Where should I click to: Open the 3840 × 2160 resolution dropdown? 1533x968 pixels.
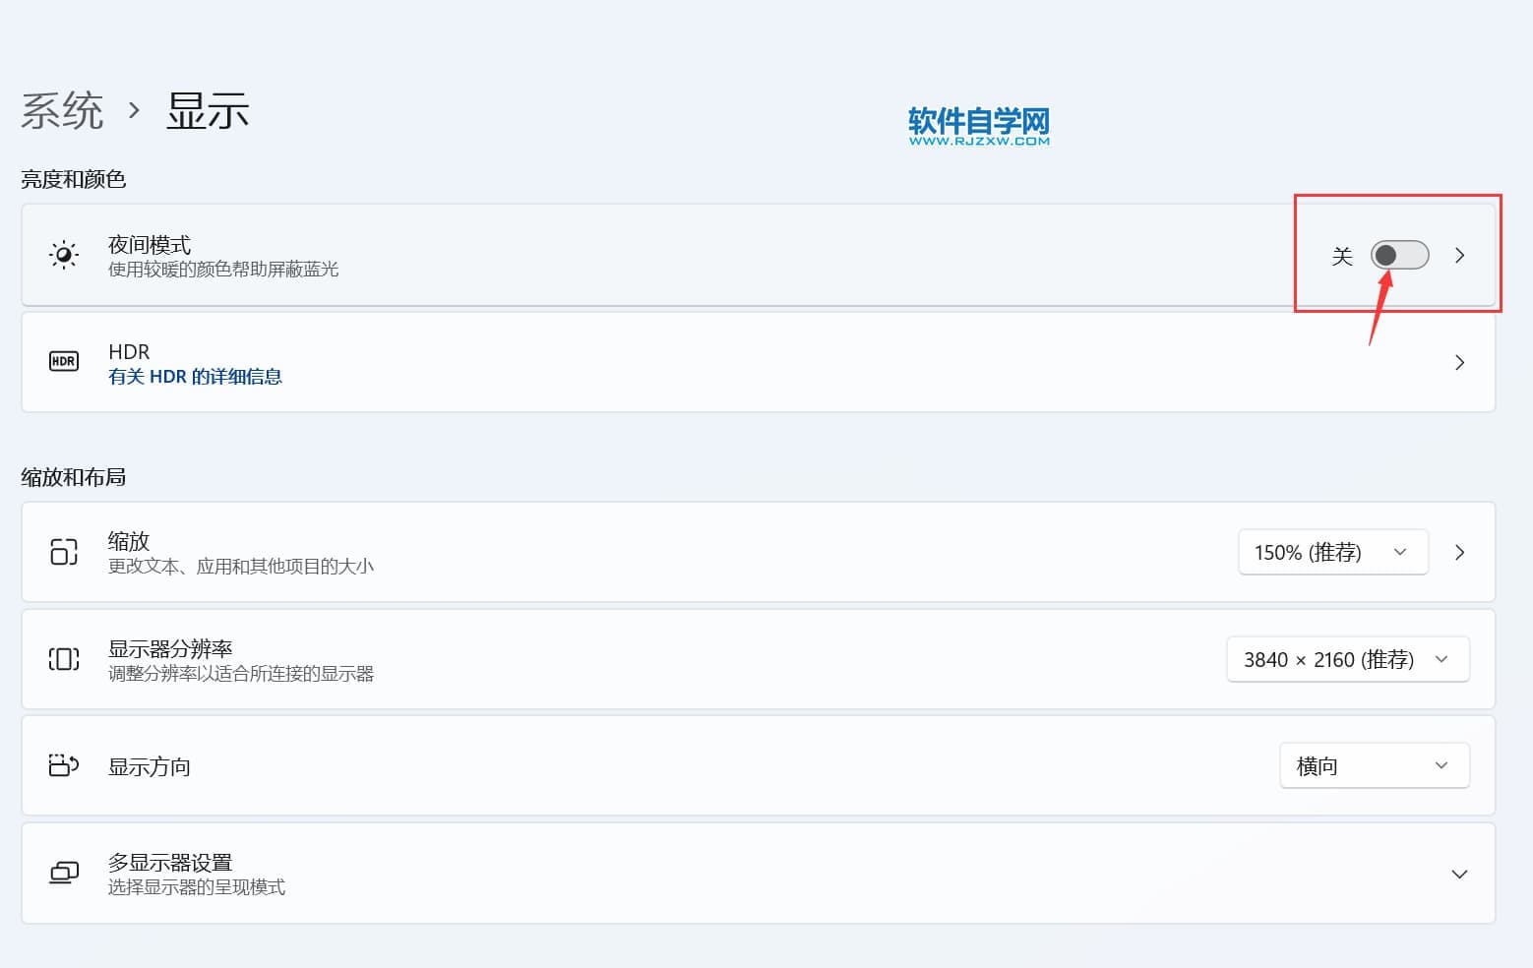(1347, 659)
